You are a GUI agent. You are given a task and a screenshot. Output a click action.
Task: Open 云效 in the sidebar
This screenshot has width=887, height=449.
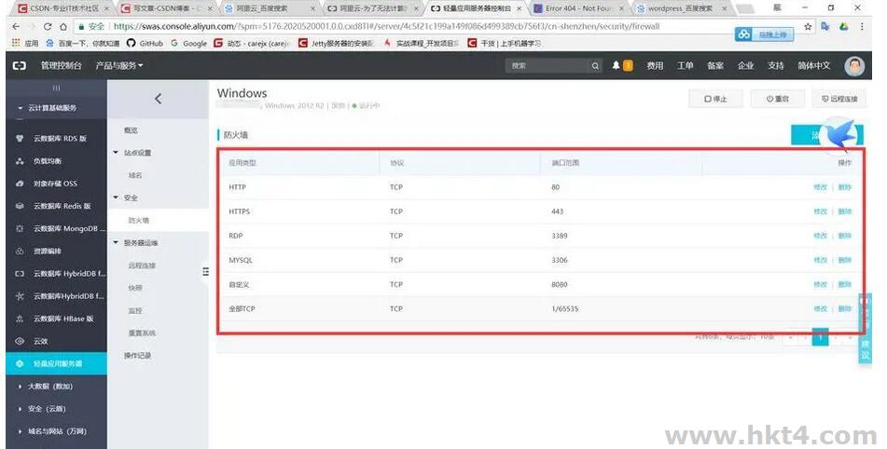[x=40, y=341]
